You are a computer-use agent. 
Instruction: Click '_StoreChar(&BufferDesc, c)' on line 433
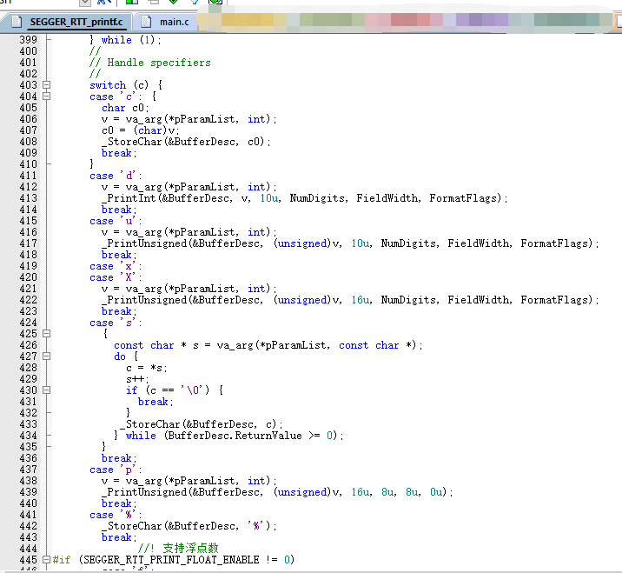click(198, 424)
